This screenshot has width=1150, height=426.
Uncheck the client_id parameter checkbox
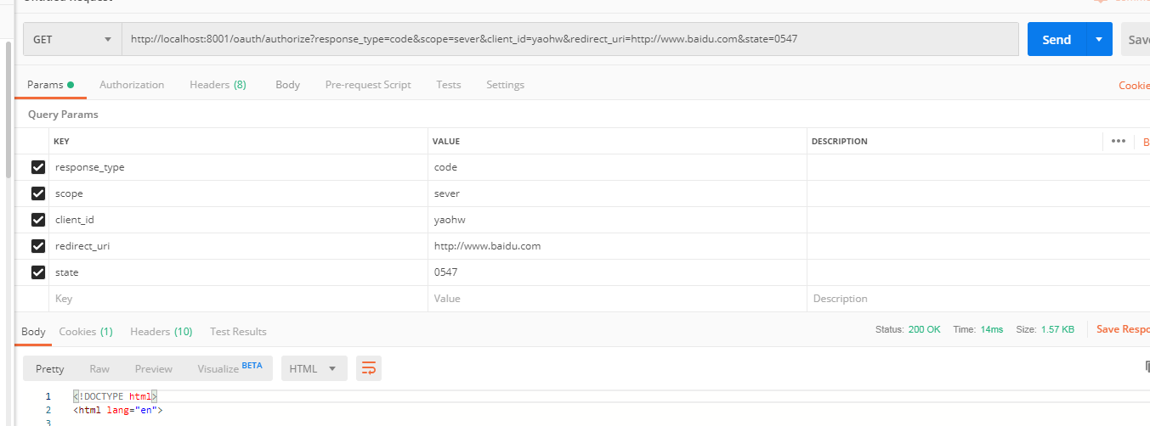point(37,220)
